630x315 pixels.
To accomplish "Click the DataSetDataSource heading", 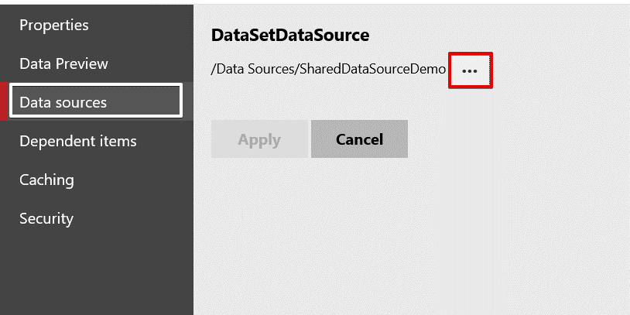I will 289,35.
